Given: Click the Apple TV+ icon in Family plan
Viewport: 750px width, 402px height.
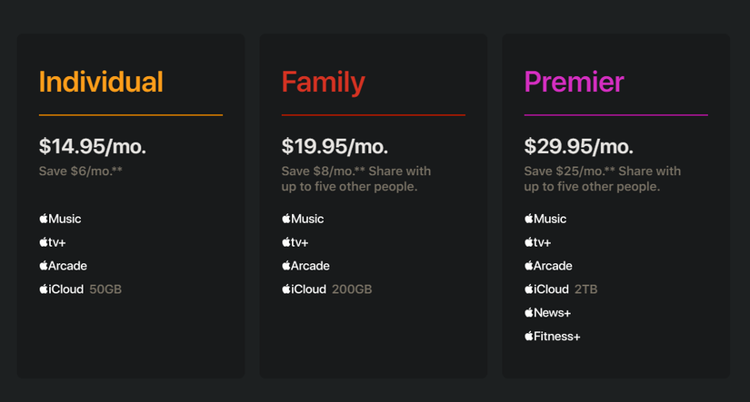Looking at the screenshot, I should 296,242.
